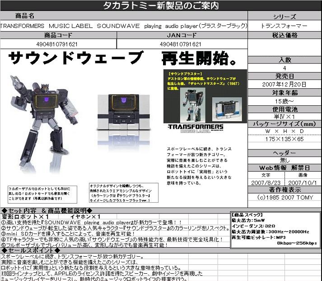Select the 文字 sub-header cell
This screenshot has width=322, height=281.
pos(266,175)
